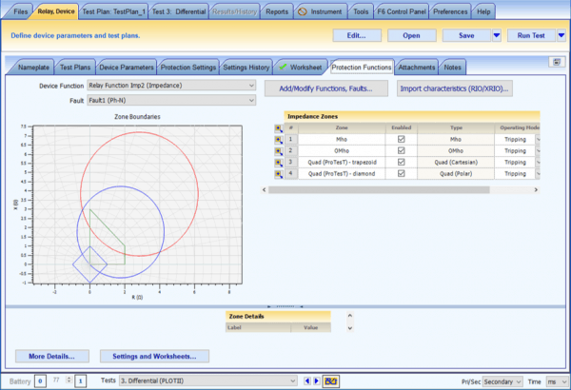Open the Device Function dropdown
This screenshot has width=571, height=390.
[251, 87]
